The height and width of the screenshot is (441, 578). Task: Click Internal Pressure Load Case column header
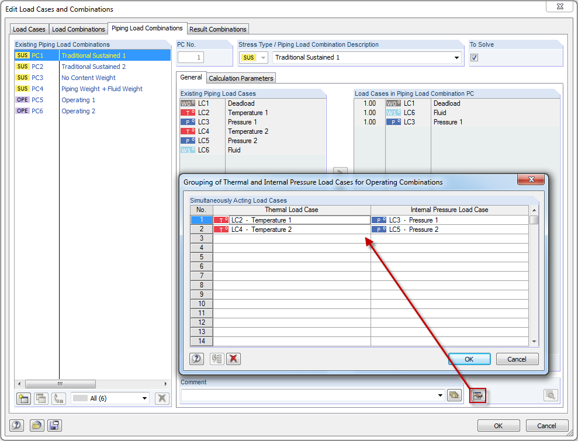coord(450,210)
